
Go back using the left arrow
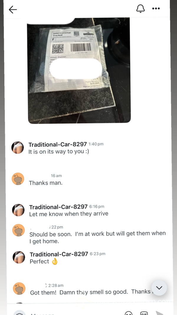tap(13, 9)
